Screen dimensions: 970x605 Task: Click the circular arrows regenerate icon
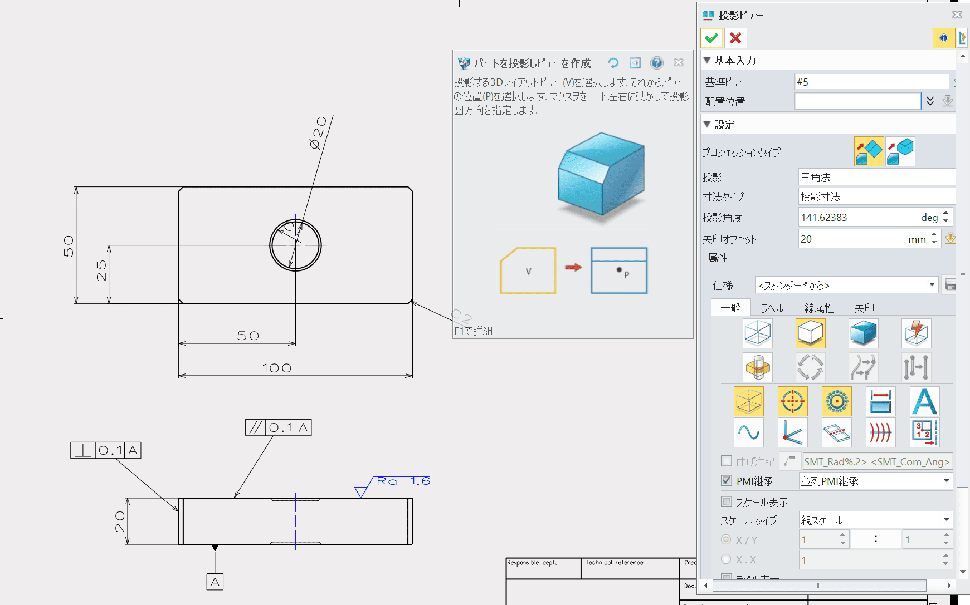810,367
